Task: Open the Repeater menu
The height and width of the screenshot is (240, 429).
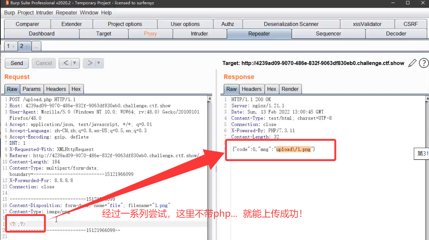Action: click(x=66, y=13)
